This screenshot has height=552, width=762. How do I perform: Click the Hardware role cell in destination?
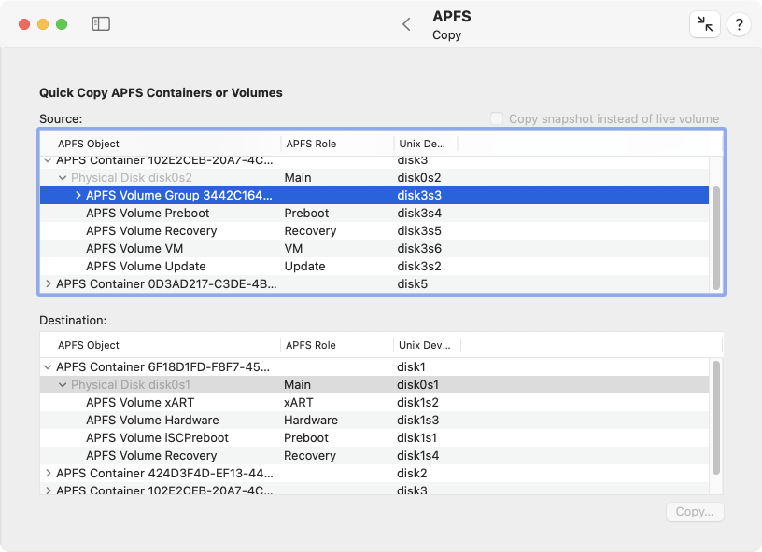(x=311, y=421)
